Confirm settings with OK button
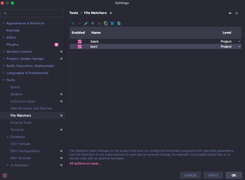This screenshot has height=180, width=245. coord(234,175)
